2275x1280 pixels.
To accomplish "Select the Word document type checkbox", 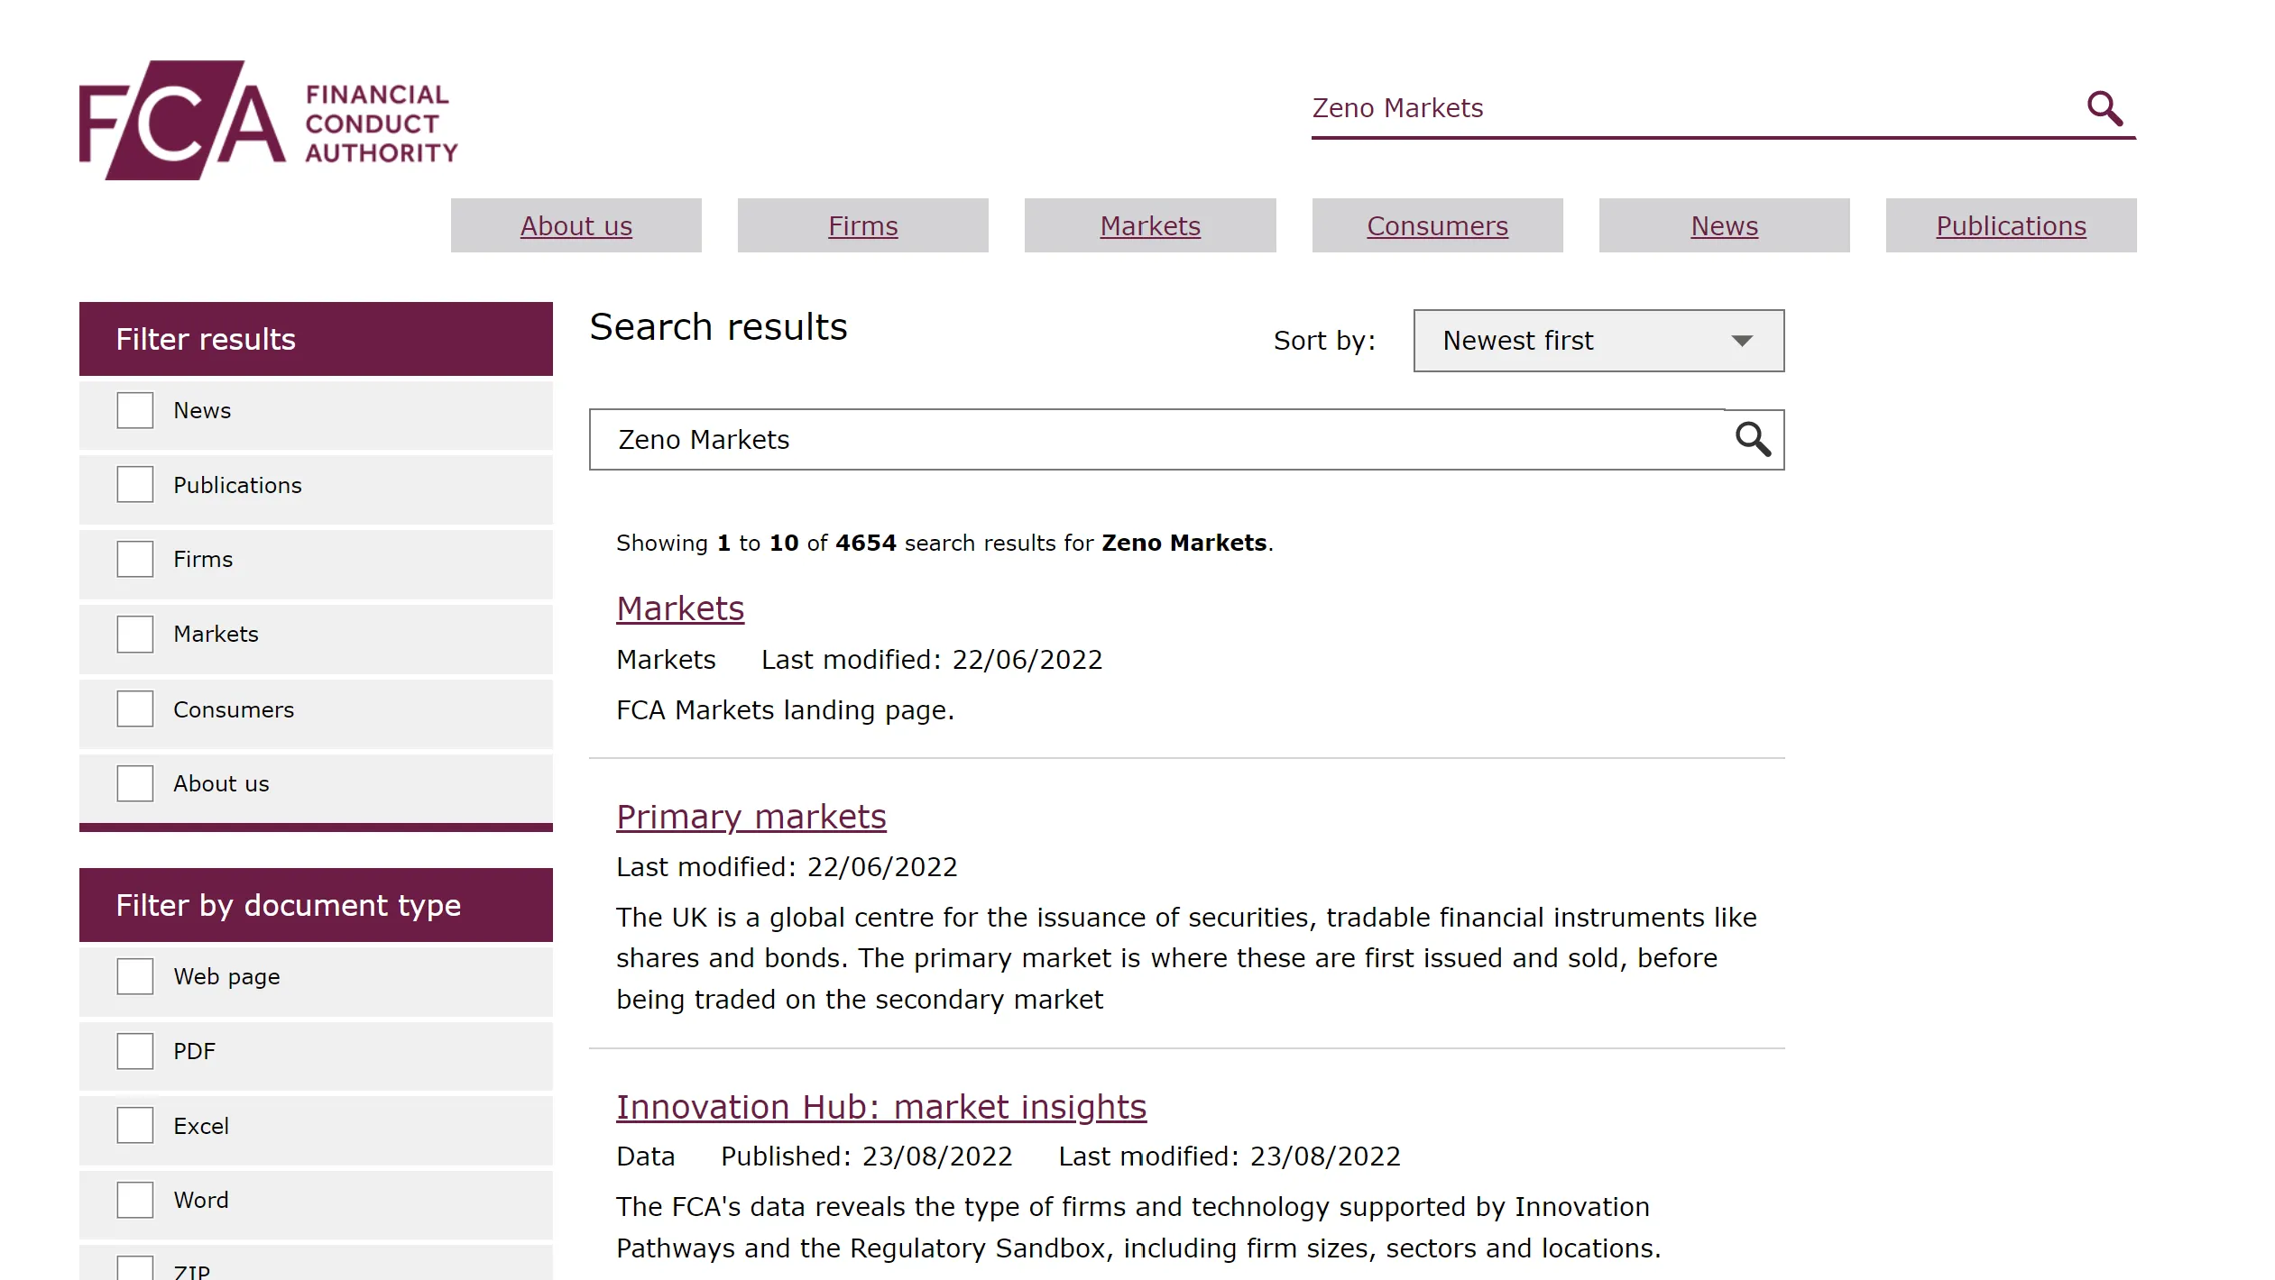I will tap(135, 1200).
